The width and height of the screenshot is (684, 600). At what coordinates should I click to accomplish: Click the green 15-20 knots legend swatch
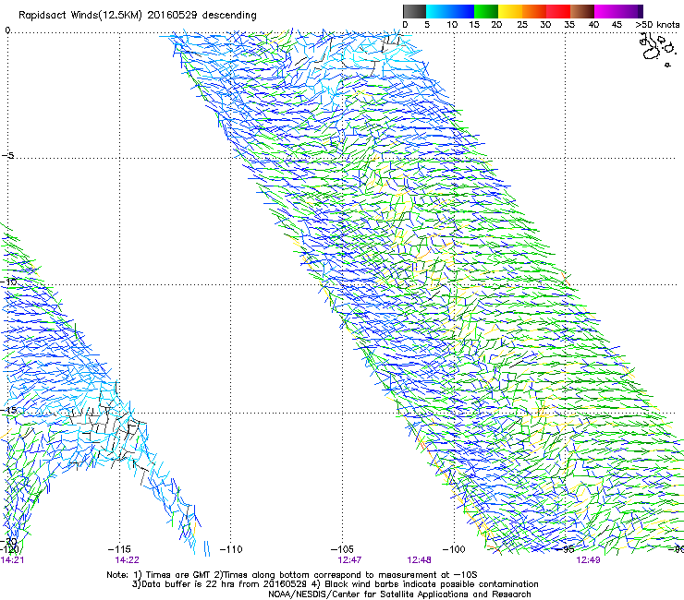[x=486, y=11]
